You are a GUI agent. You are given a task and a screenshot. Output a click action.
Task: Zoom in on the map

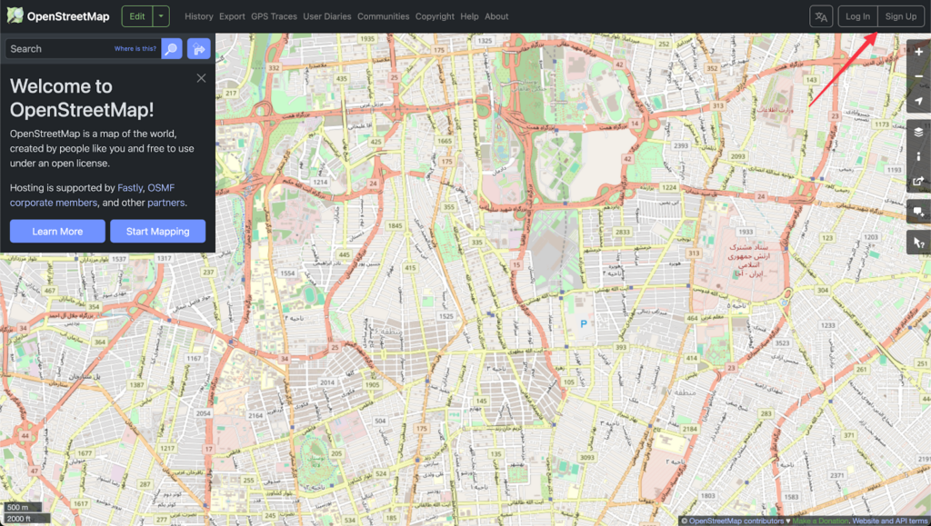(x=918, y=53)
